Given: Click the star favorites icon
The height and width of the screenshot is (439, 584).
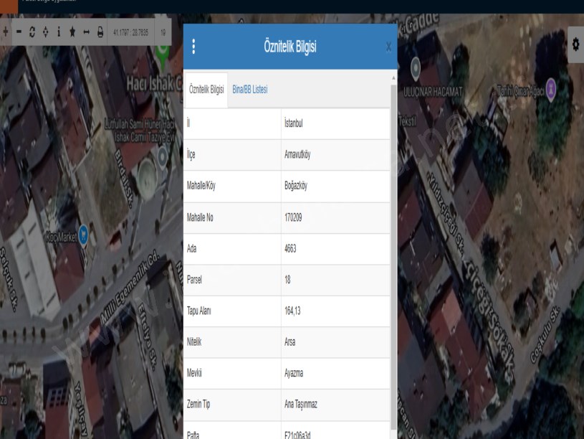Looking at the screenshot, I should click(72, 32).
